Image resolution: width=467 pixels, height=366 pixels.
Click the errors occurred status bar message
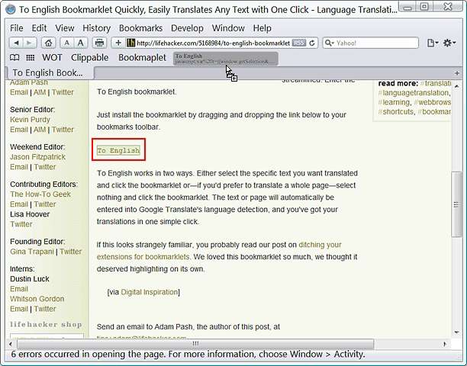(x=188, y=354)
